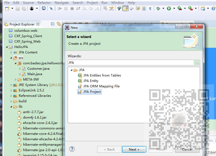Expand the Customer.java node
The height and width of the screenshot is (156, 216).
pos(20,69)
